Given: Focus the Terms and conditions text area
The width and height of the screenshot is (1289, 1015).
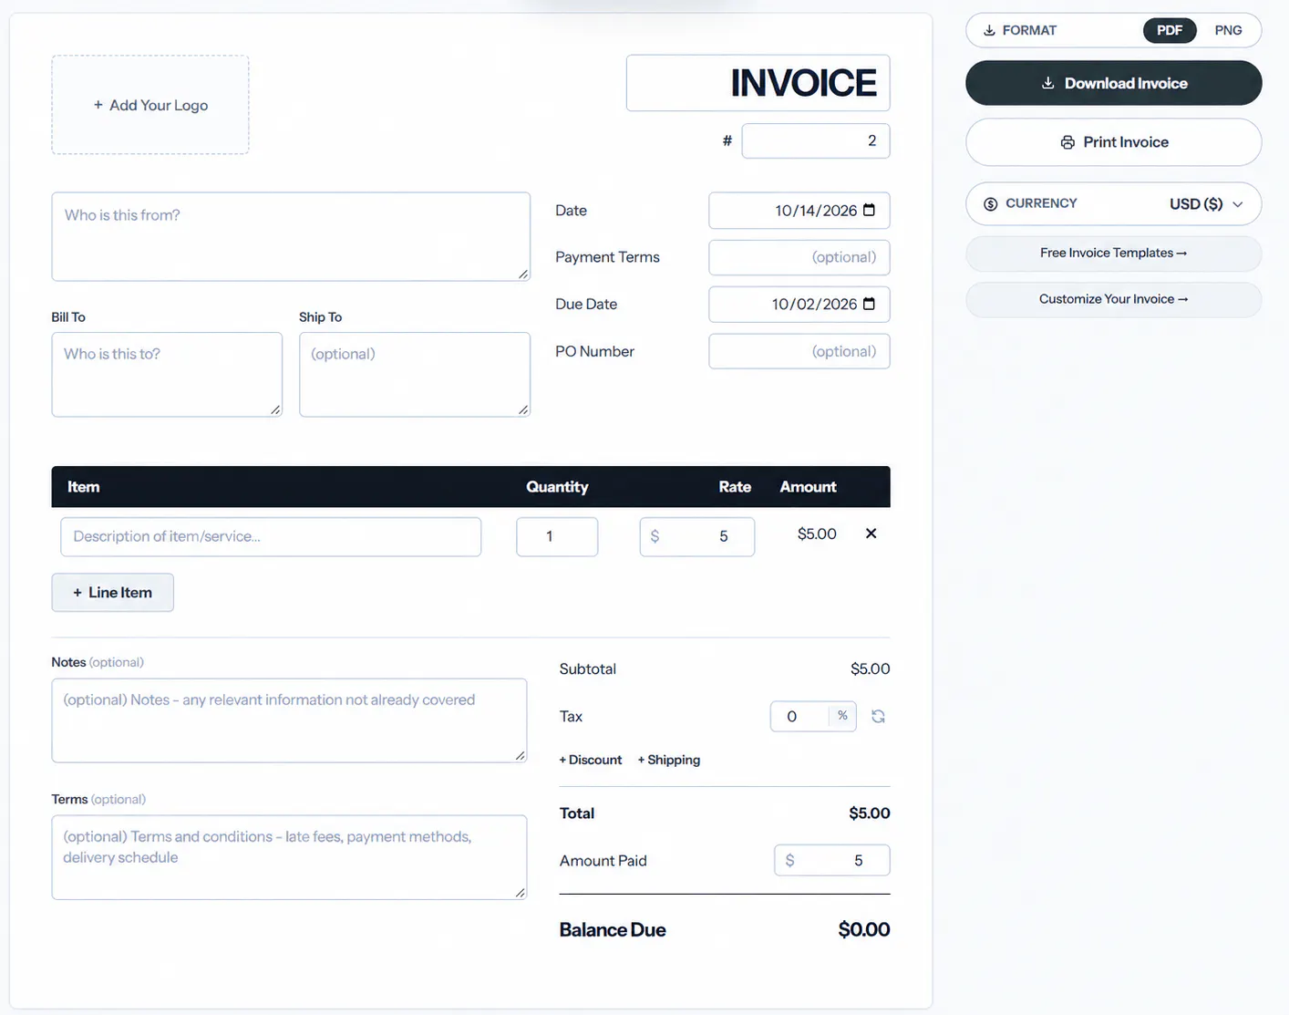Looking at the screenshot, I should (289, 857).
